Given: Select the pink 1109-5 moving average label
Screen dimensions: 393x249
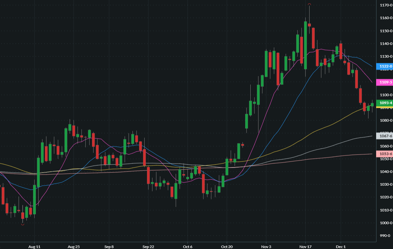Looking at the screenshot, I should 384,82.
